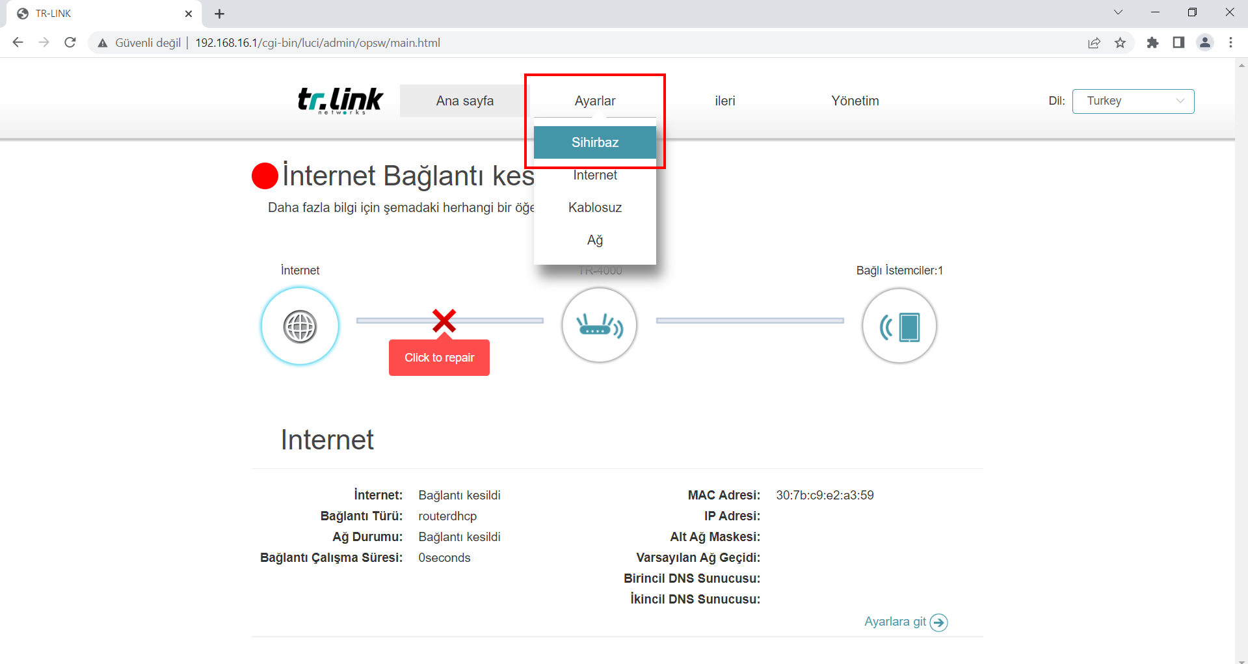Reload the page with the refresh icon
This screenshot has height=664, width=1248.
click(70, 43)
